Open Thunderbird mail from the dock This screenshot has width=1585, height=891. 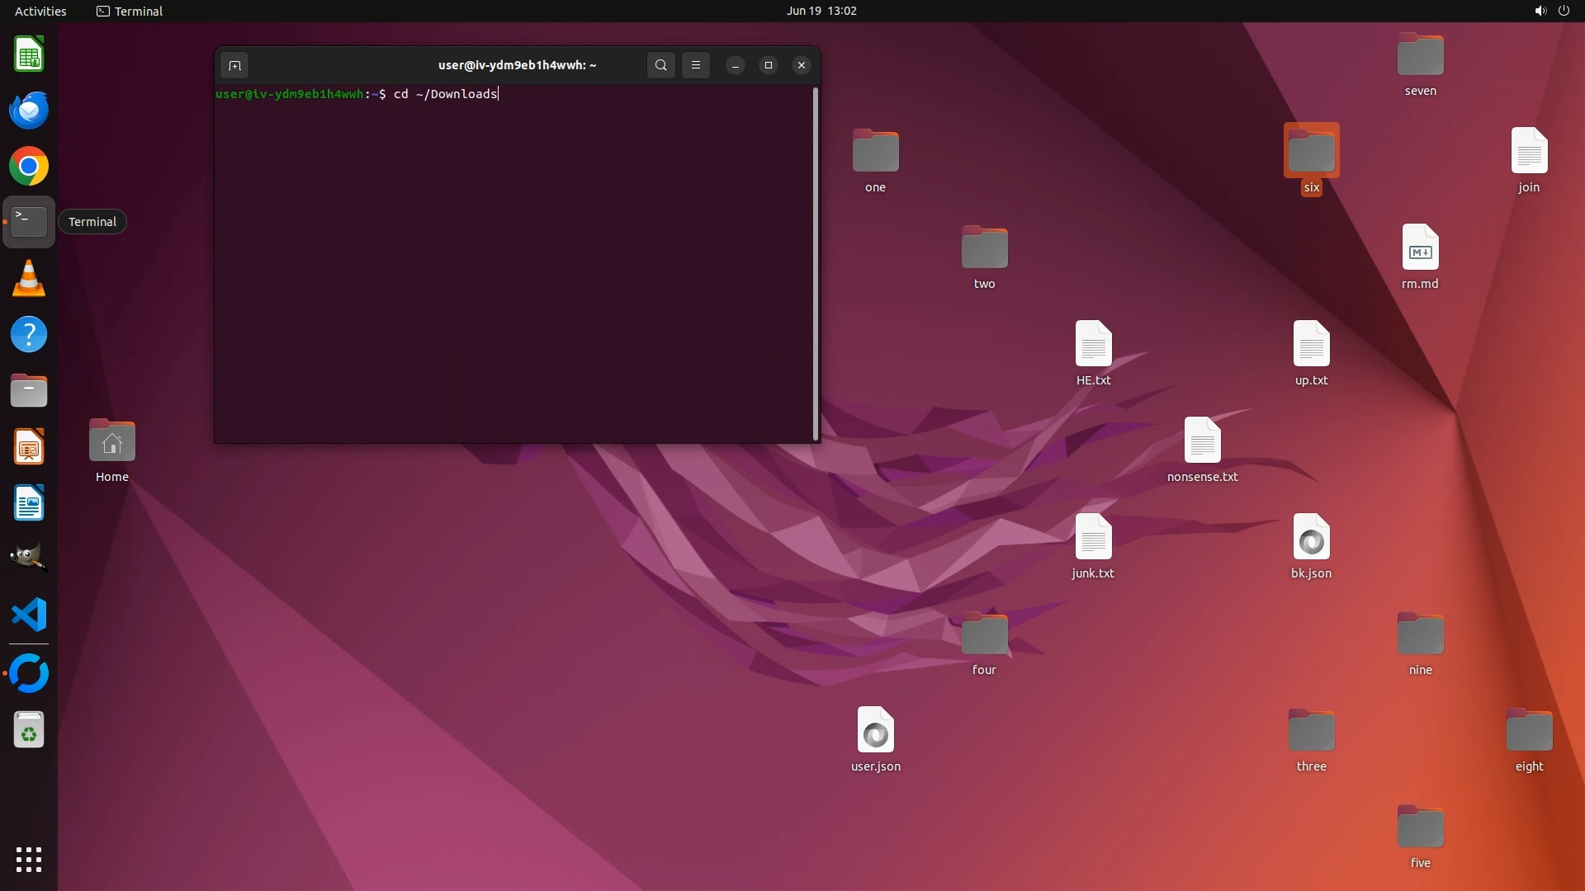tap(29, 111)
